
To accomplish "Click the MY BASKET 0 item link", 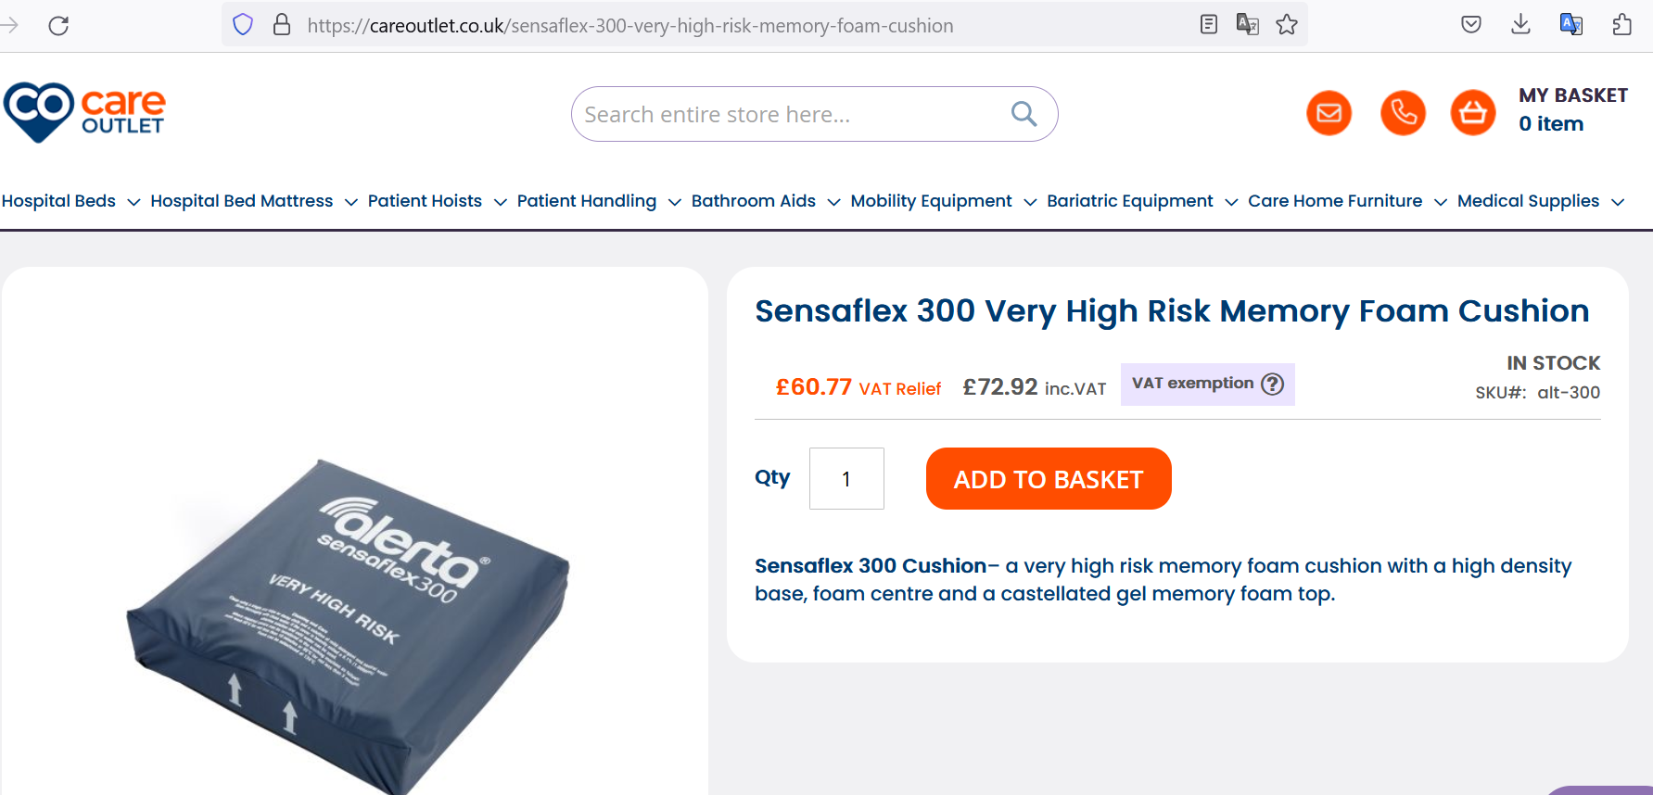I will click(x=1571, y=109).
